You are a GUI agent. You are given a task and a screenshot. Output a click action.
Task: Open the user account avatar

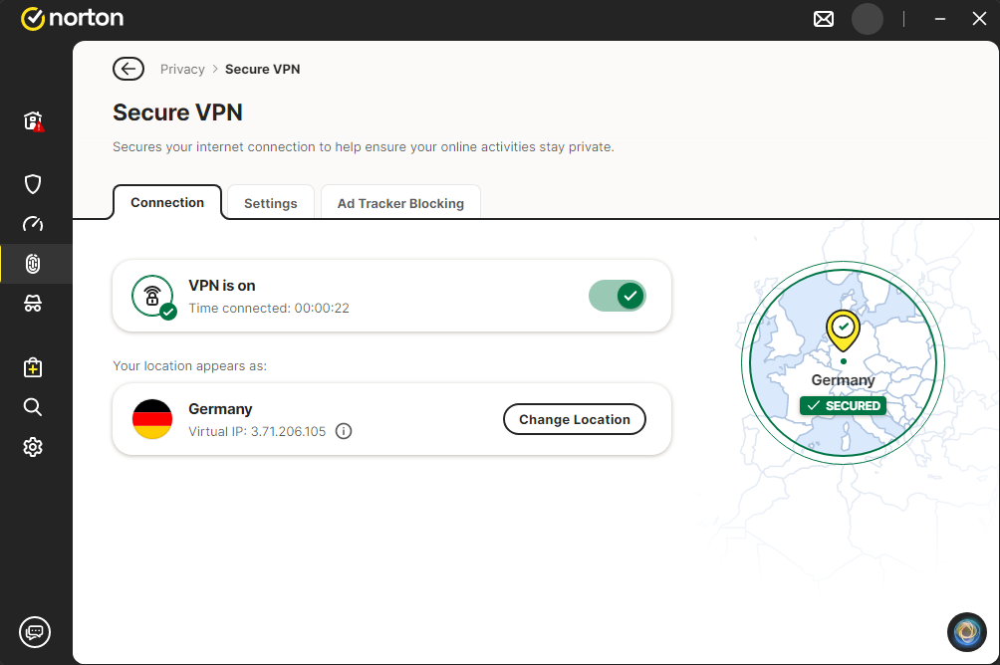click(x=867, y=19)
